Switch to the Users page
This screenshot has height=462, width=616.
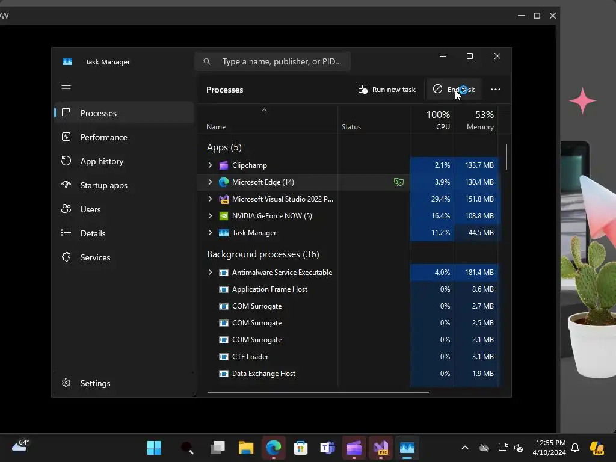124,209
